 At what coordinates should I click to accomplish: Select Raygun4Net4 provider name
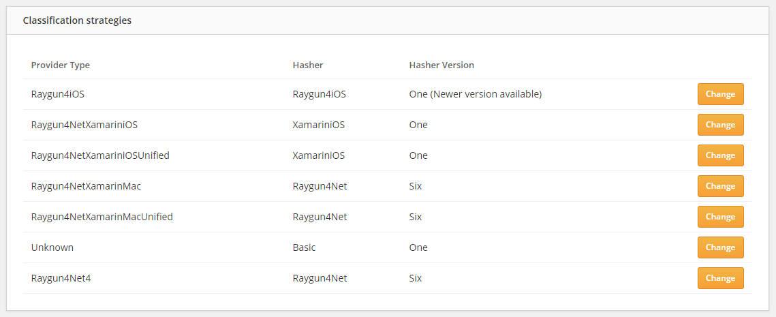61,278
